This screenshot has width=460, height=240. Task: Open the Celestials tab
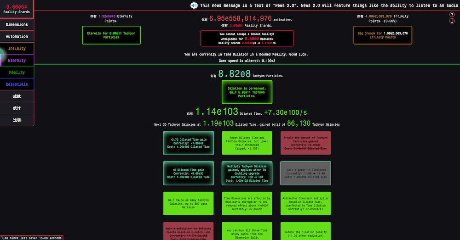pos(17,84)
